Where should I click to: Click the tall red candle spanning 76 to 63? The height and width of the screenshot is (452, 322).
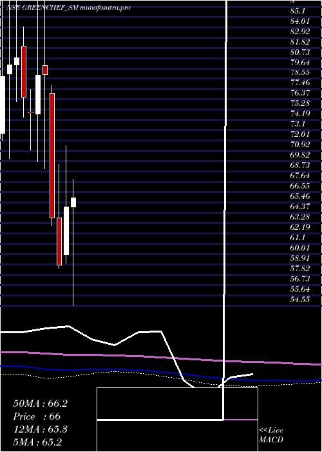click(x=52, y=156)
